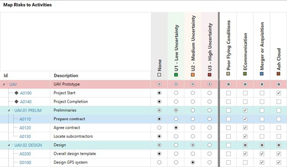Image resolution: width=287 pixels, height=167 pixels.
Task: Select the UAV.02 DESIGN tree node
Action: tap(28, 145)
